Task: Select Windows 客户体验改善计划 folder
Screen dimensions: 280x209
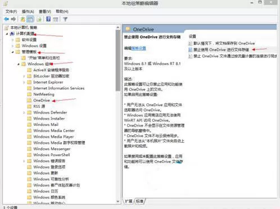Action: (56, 185)
